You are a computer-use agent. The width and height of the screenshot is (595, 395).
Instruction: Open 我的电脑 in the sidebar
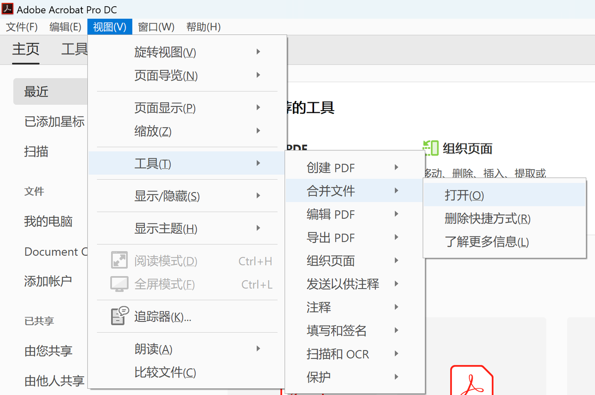point(48,222)
